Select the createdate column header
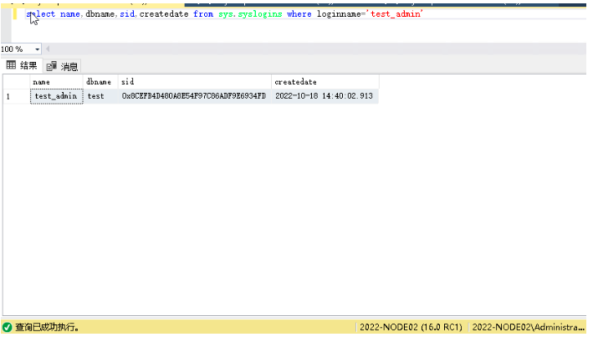593x337 pixels. [x=325, y=82]
